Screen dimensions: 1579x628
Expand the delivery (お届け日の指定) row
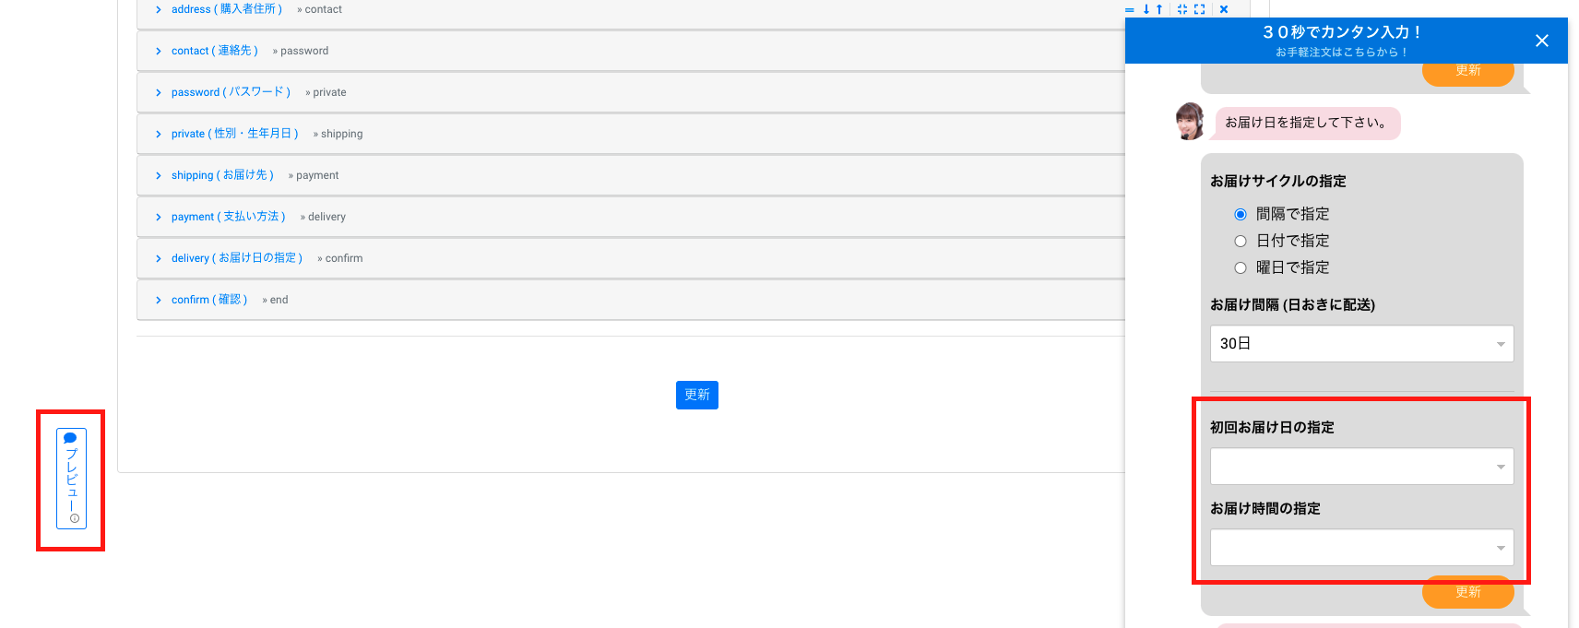(236, 258)
